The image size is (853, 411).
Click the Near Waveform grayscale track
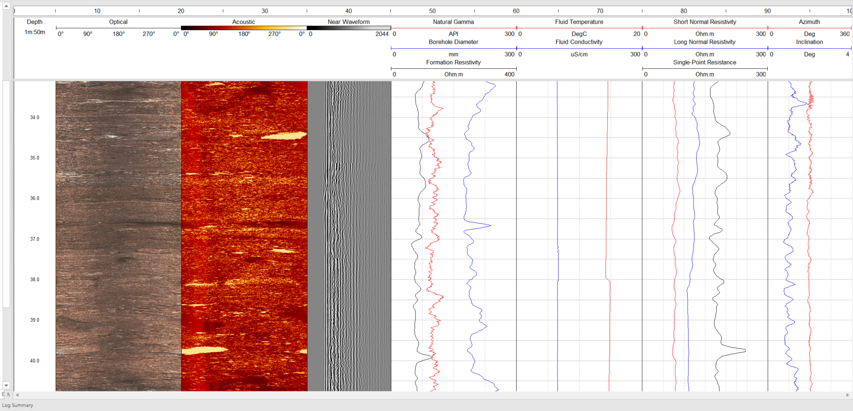pyautogui.click(x=349, y=236)
